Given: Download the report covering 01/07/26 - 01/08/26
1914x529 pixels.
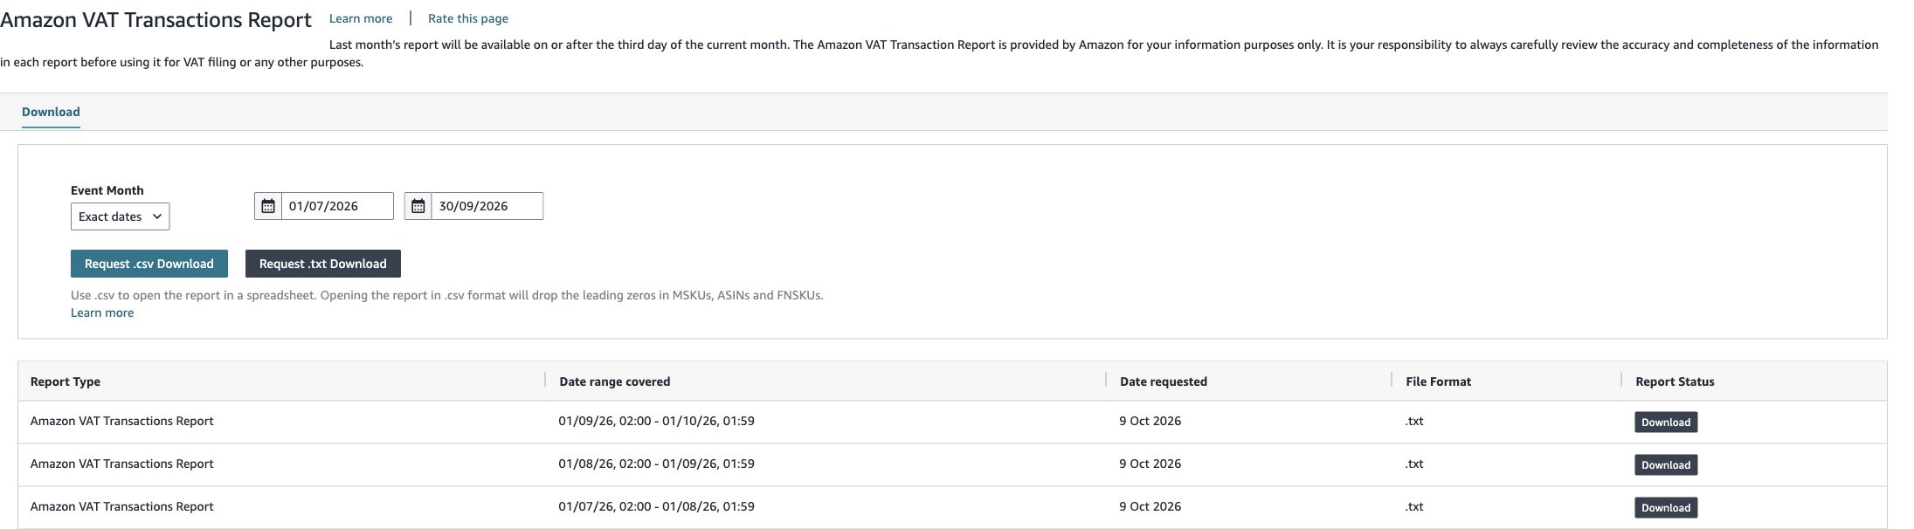Looking at the screenshot, I should click(1666, 507).
